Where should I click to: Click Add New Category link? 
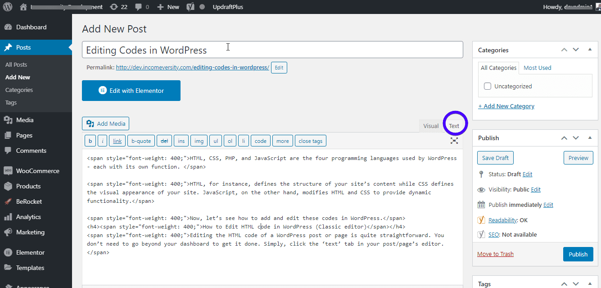(506, 106)
